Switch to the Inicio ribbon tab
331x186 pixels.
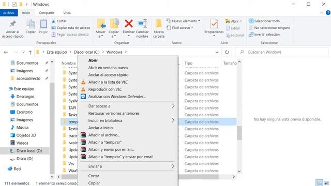click(x=26, y=12)
